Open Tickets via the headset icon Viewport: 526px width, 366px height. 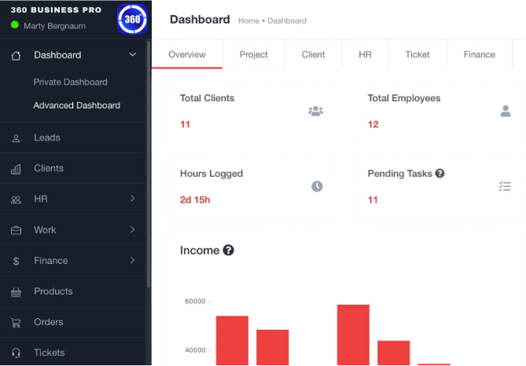(x=16, y=353)
